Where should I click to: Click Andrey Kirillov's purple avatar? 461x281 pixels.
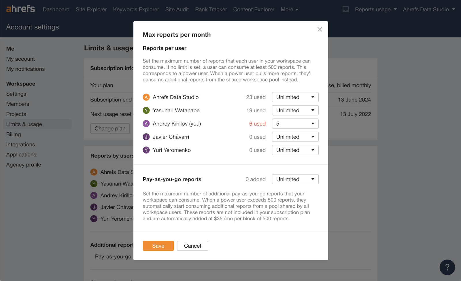click(x=146, y=124)
